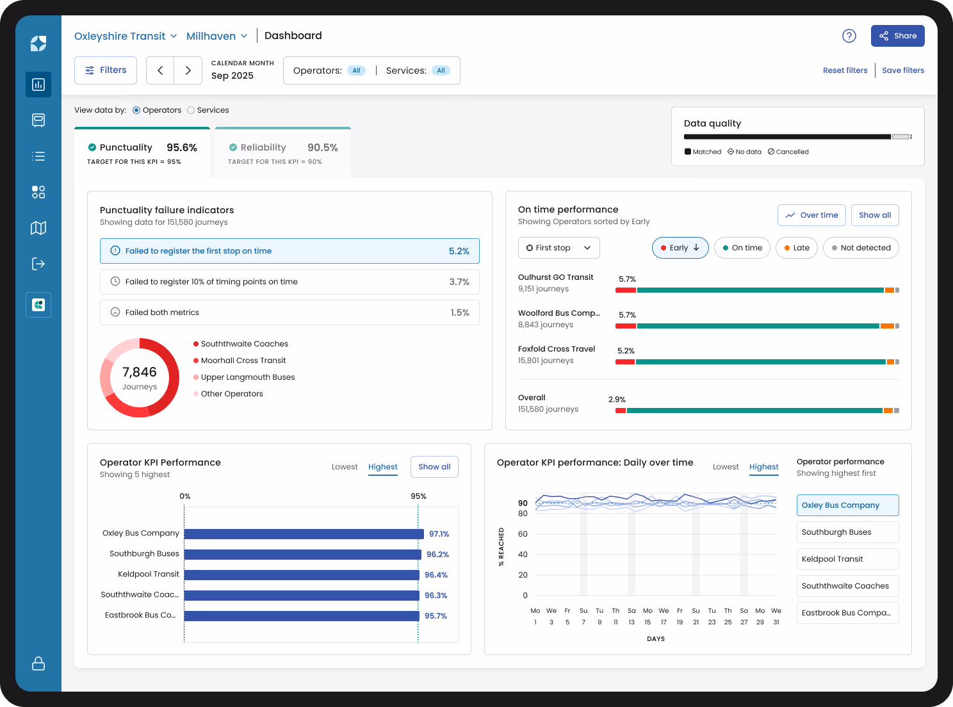Select the Services radio button

(x=190, y=110)
